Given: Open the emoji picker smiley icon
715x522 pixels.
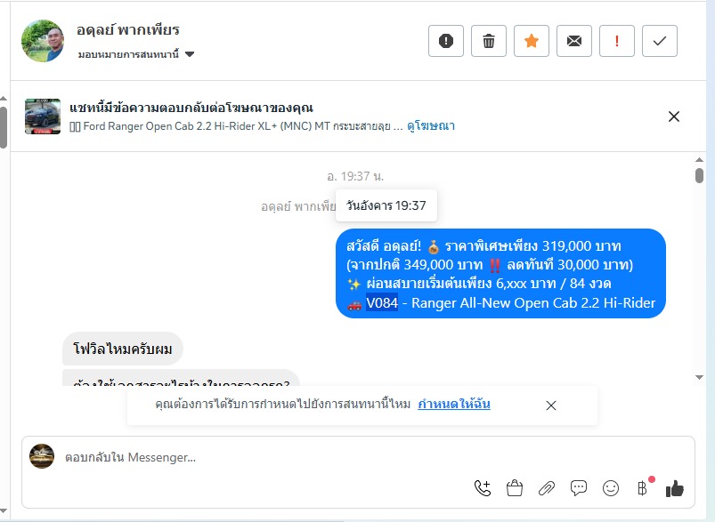Looking at the screenshot, I should click(x=611, y=488).
